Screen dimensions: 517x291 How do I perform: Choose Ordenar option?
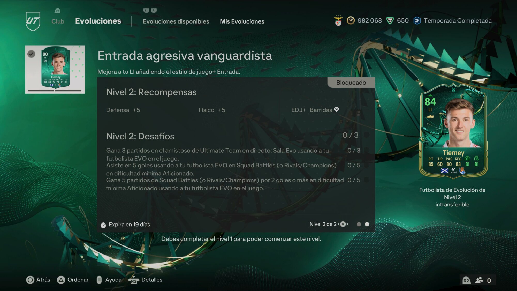(x=78, y=280)
